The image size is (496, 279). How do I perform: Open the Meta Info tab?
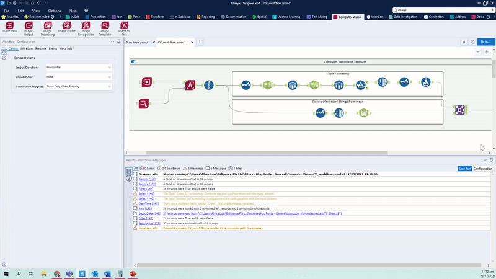[66, 49]
